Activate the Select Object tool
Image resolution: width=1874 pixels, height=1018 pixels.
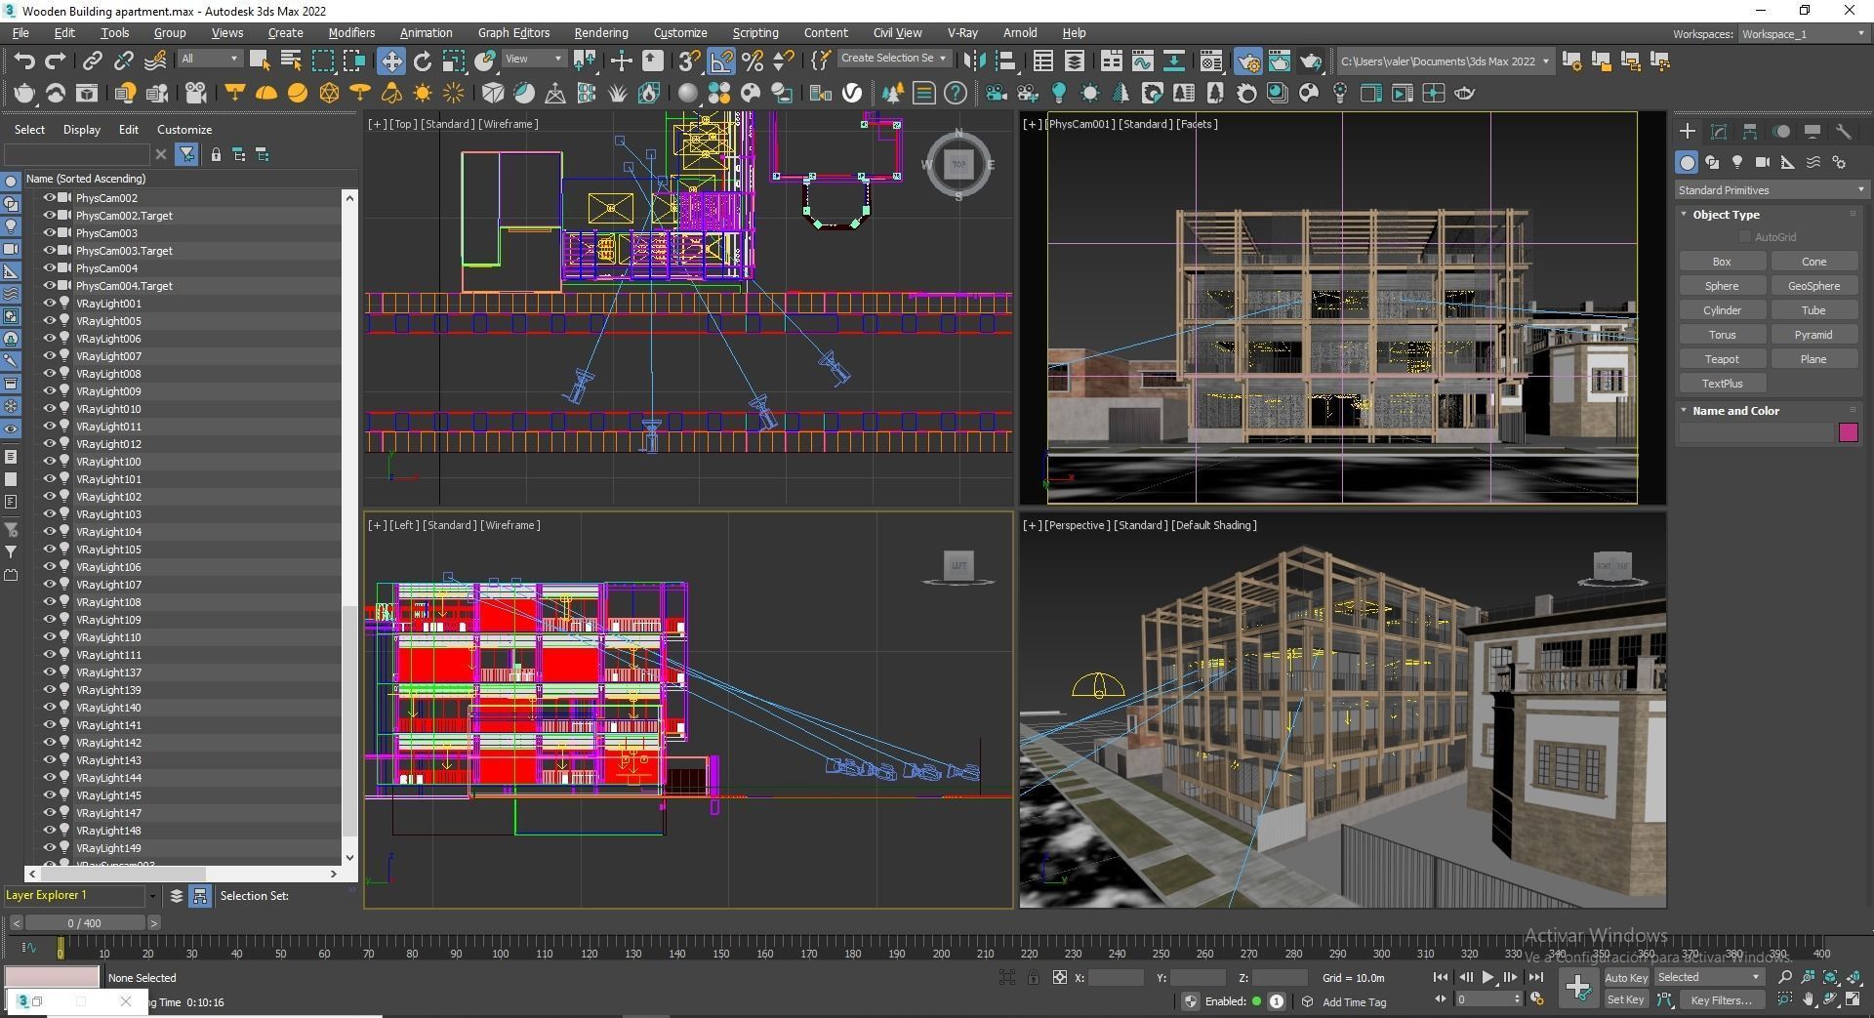[x=260, y=61]
